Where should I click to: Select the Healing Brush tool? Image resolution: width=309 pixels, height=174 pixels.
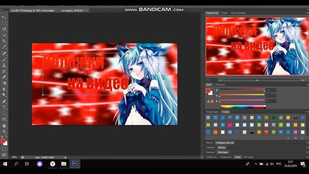click(4, 53)
